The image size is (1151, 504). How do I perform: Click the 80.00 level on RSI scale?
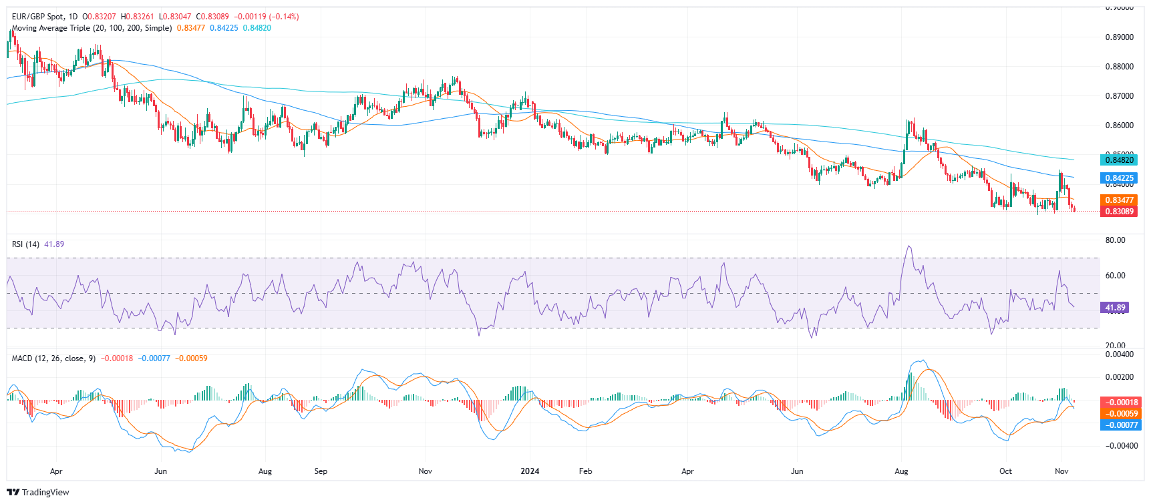pos(1116,240)
